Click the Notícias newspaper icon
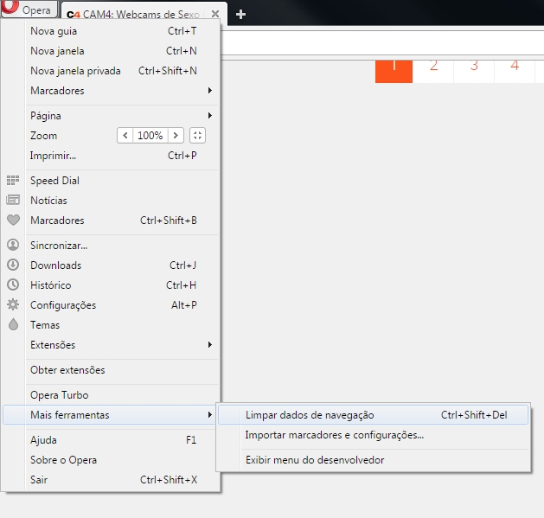Image resolution: width=544 pixels, height=518 pixels. (13, 201)
